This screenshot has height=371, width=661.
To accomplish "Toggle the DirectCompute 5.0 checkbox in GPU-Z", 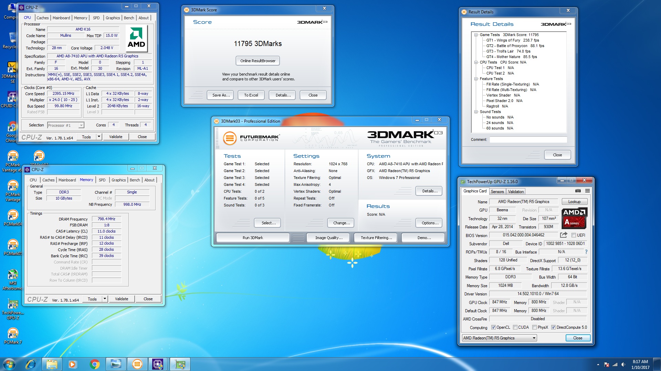I will coord(553,327).
